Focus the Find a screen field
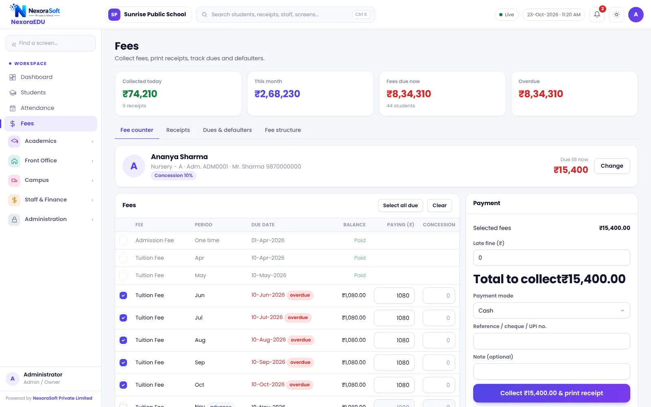 [x=51, y=43]
